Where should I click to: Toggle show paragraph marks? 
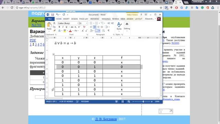tap(109, 31)
